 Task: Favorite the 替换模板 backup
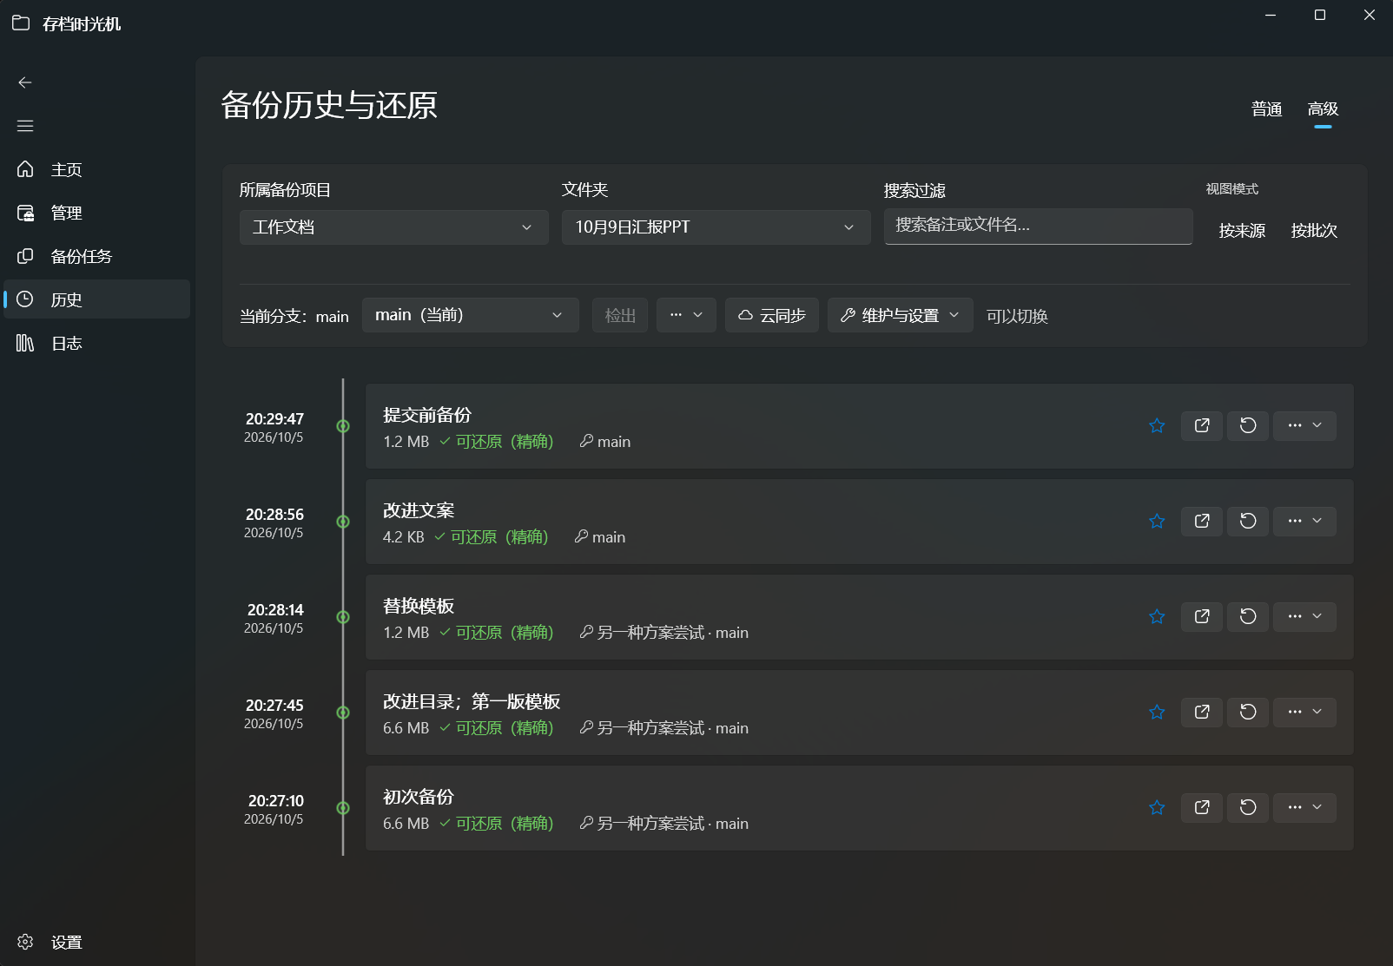[x=1157, y=616]
